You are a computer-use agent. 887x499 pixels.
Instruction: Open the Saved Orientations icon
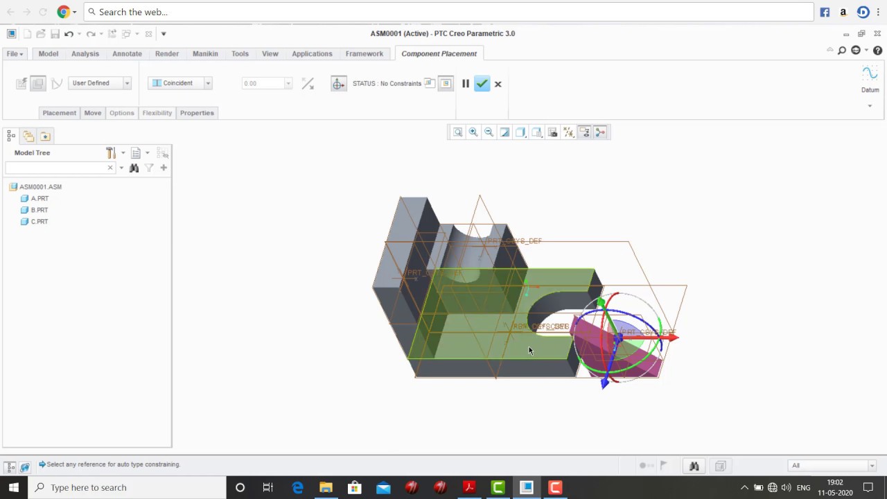pos(536,132)
